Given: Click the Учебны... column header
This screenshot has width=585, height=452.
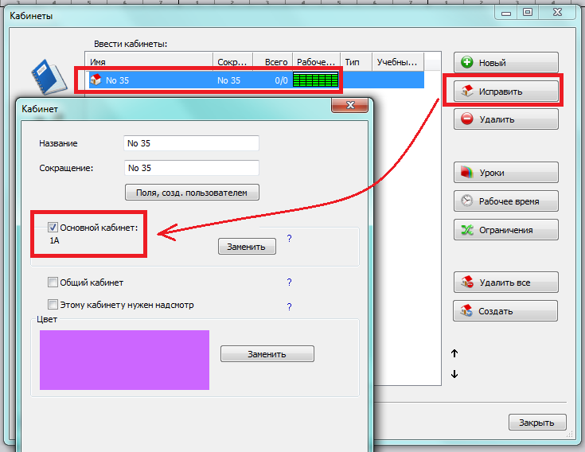Looking at the screenshot, I should (398, 62).
